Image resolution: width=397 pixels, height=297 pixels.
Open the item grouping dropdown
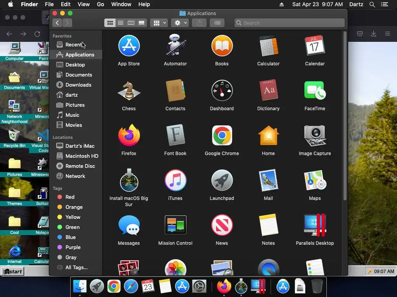point(159,23)
